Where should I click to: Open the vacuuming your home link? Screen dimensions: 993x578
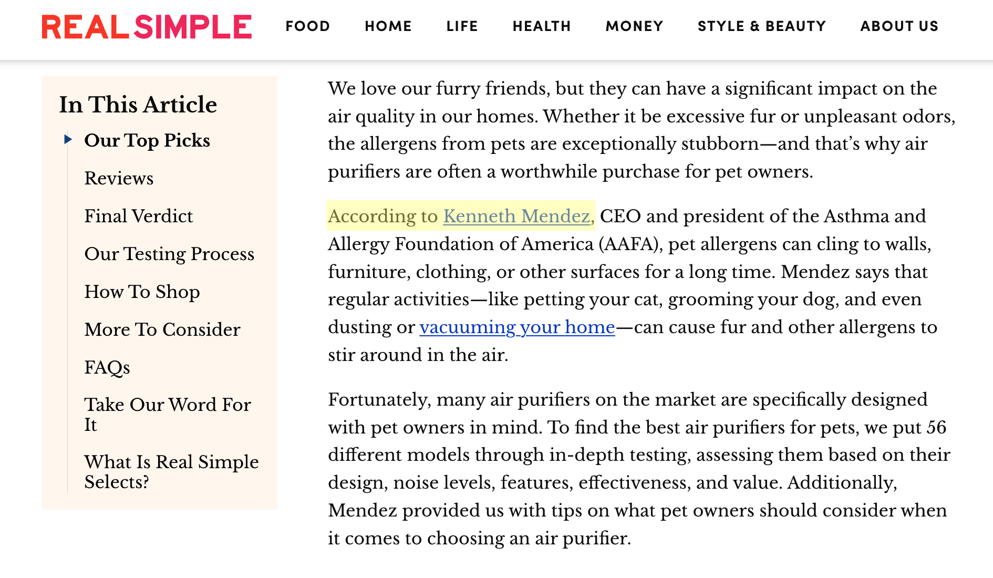click(517, 327)
